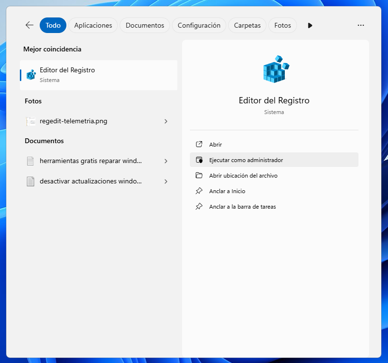Screen dimensions: 388x363
Task: Click pin icon beside Anclar a la barra de tareas
Action: [199, 206]
